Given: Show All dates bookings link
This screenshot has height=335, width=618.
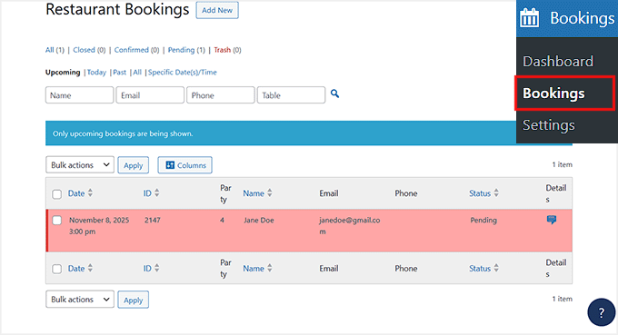Looking at the screenshot, I should pyautogui.click(x=137, y=73).
